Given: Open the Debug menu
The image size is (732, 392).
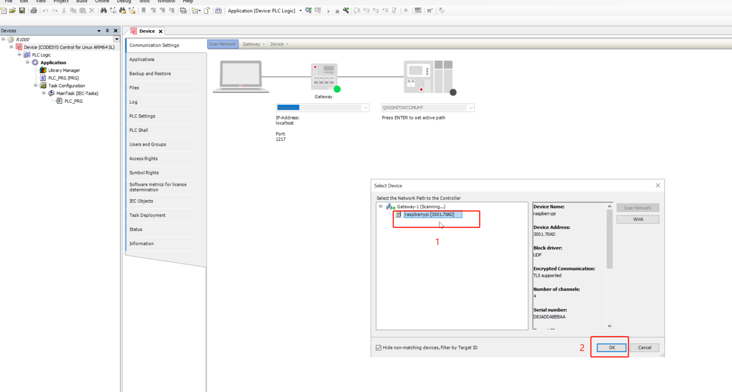Looking at the screenshot, I should pos(124,1).
